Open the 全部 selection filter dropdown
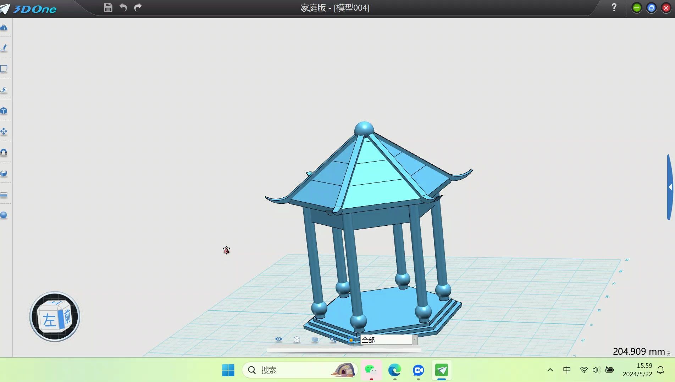Screen dimensions: 675x382 (414, 339)
